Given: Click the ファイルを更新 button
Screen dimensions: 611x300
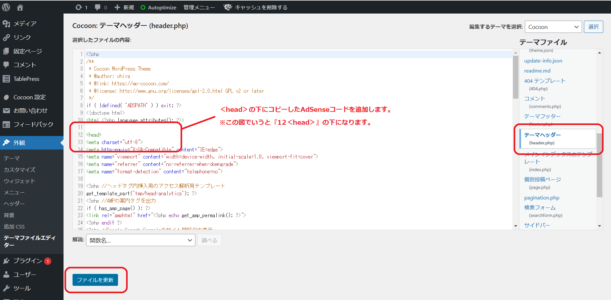Looking at the screenshot, I should coord(95,280).
